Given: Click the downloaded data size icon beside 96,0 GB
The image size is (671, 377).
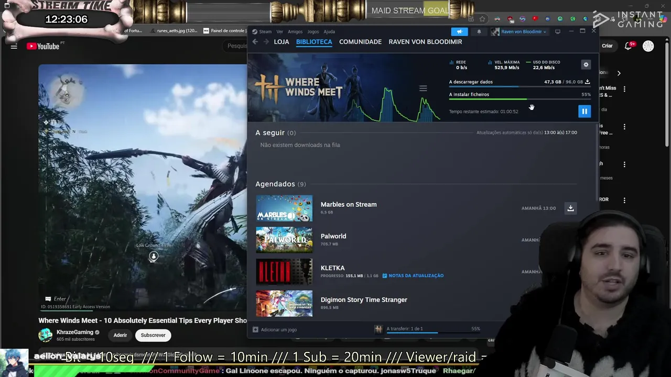Looking at the screenshot, I should coord(588,82).
